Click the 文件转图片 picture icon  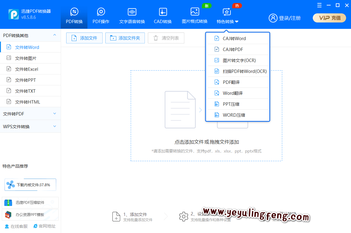pyautogui.click(x=9, y=58)
